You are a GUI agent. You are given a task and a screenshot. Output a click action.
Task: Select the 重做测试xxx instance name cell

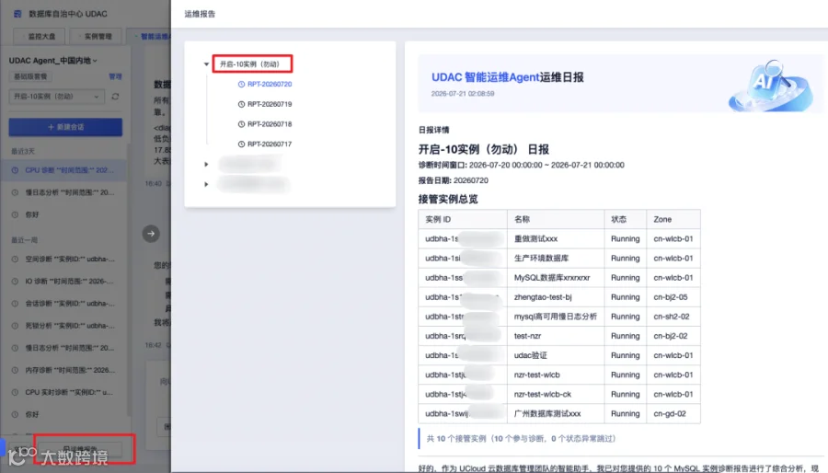(x=556, y=238)
